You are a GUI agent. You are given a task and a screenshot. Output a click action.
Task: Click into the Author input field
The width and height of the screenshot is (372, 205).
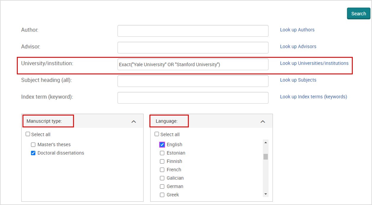point(193,31)
